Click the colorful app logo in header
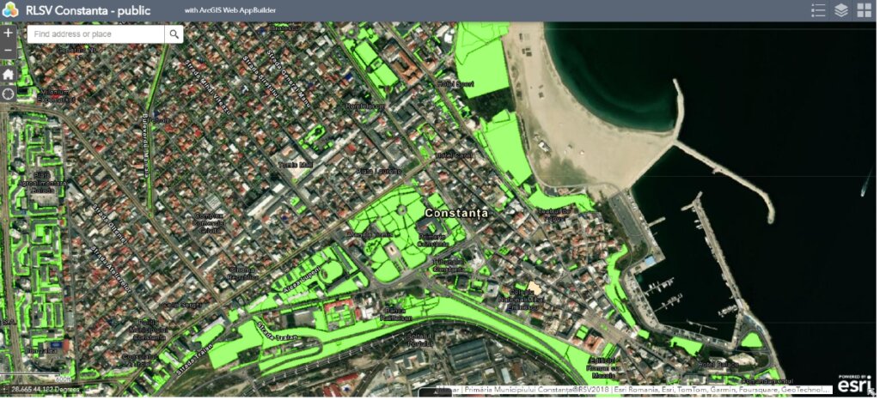 click(11, 10)
